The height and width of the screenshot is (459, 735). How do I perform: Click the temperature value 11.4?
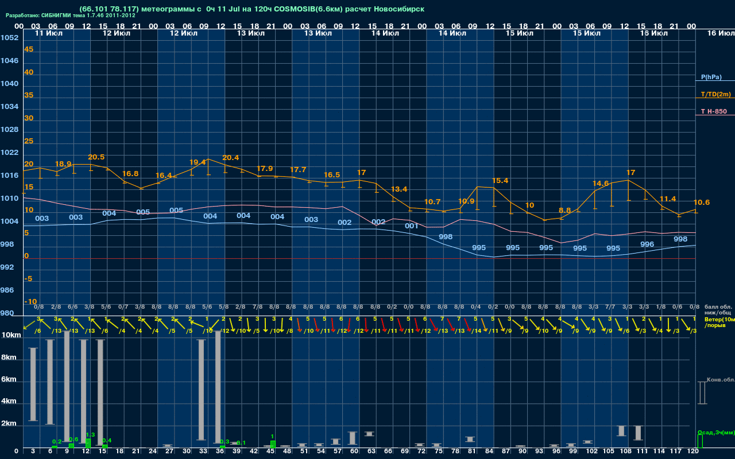tap(668, 199)
